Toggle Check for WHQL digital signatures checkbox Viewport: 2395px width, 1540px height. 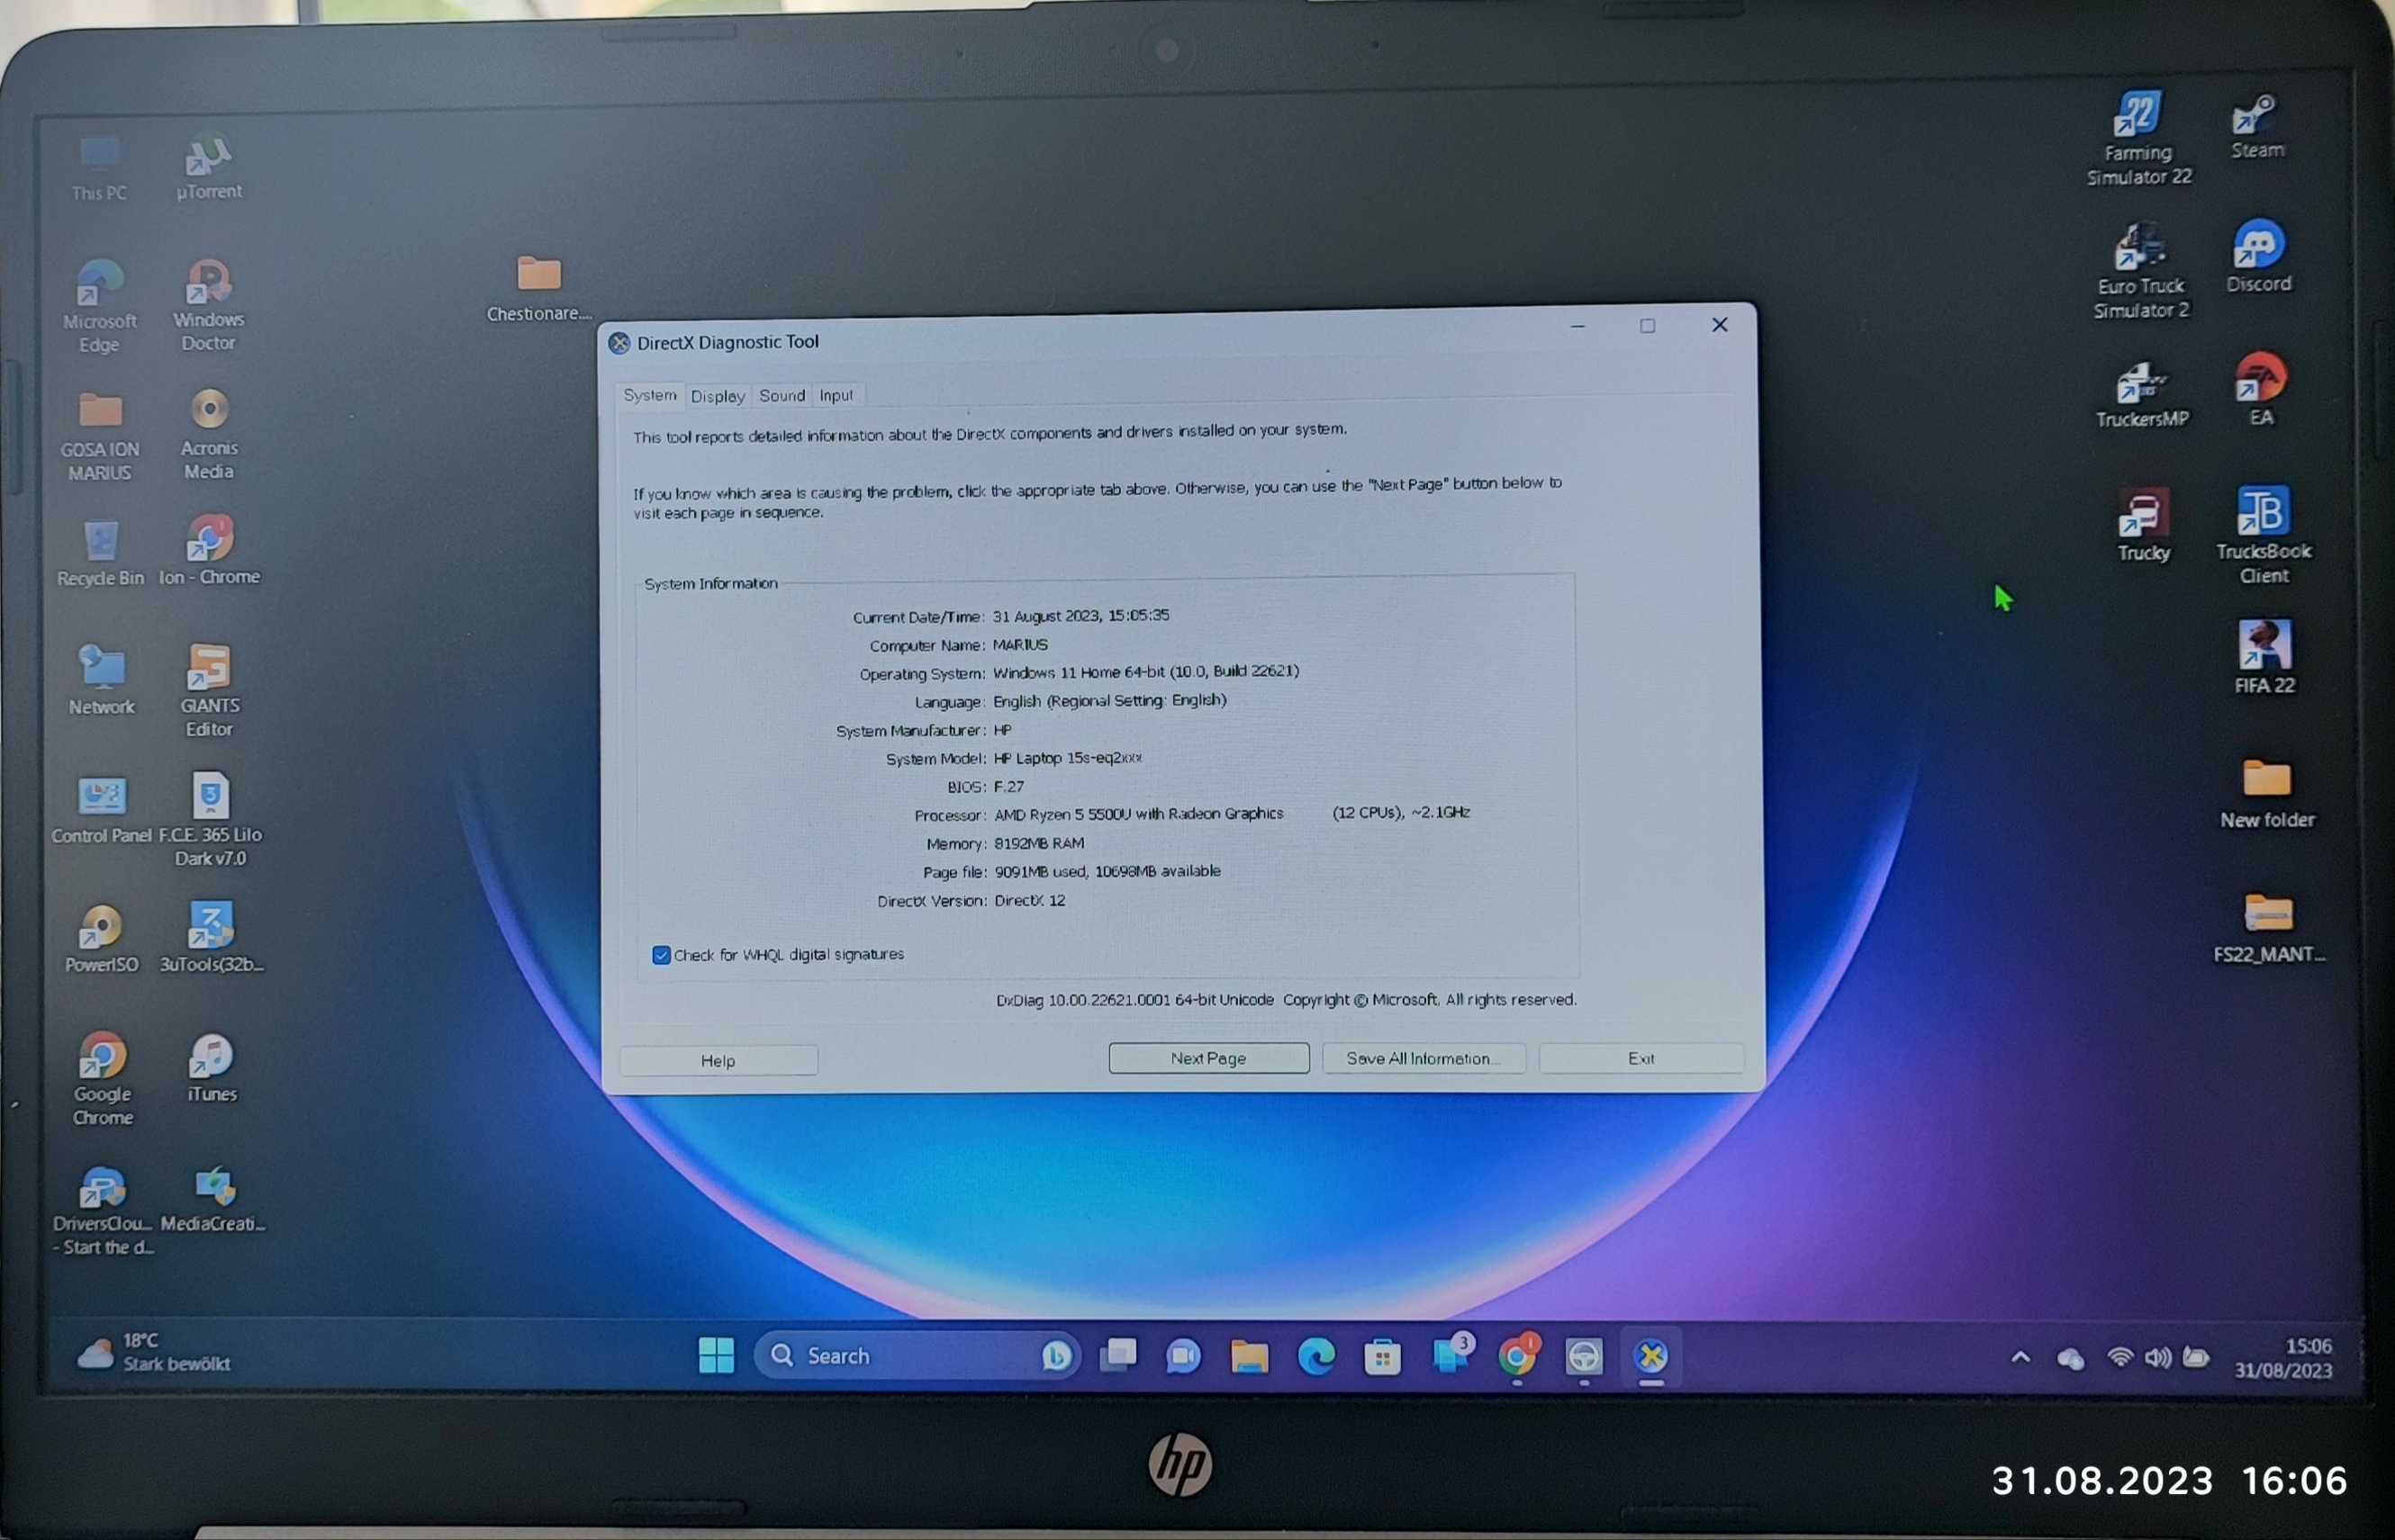[660, 952]
